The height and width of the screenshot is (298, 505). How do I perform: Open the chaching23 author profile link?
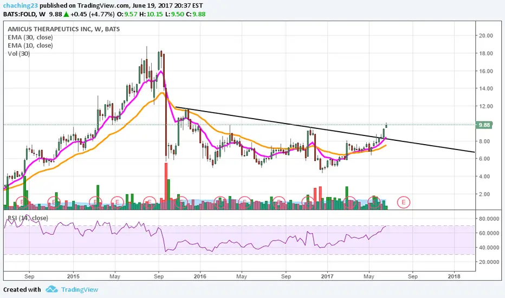pyautogui.click(x=21, y=6)
